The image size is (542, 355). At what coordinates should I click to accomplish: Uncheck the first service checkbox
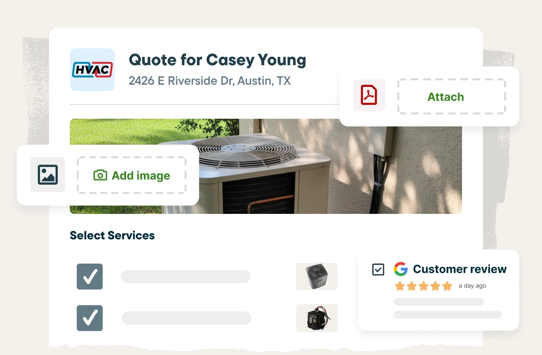coord(90,276)
